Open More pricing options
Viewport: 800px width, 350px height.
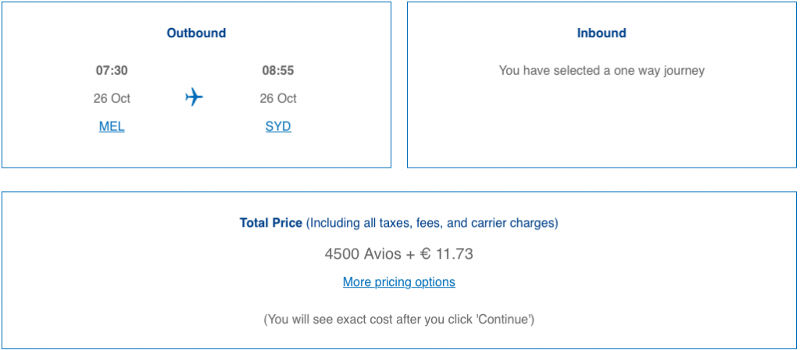coord(398,281)
